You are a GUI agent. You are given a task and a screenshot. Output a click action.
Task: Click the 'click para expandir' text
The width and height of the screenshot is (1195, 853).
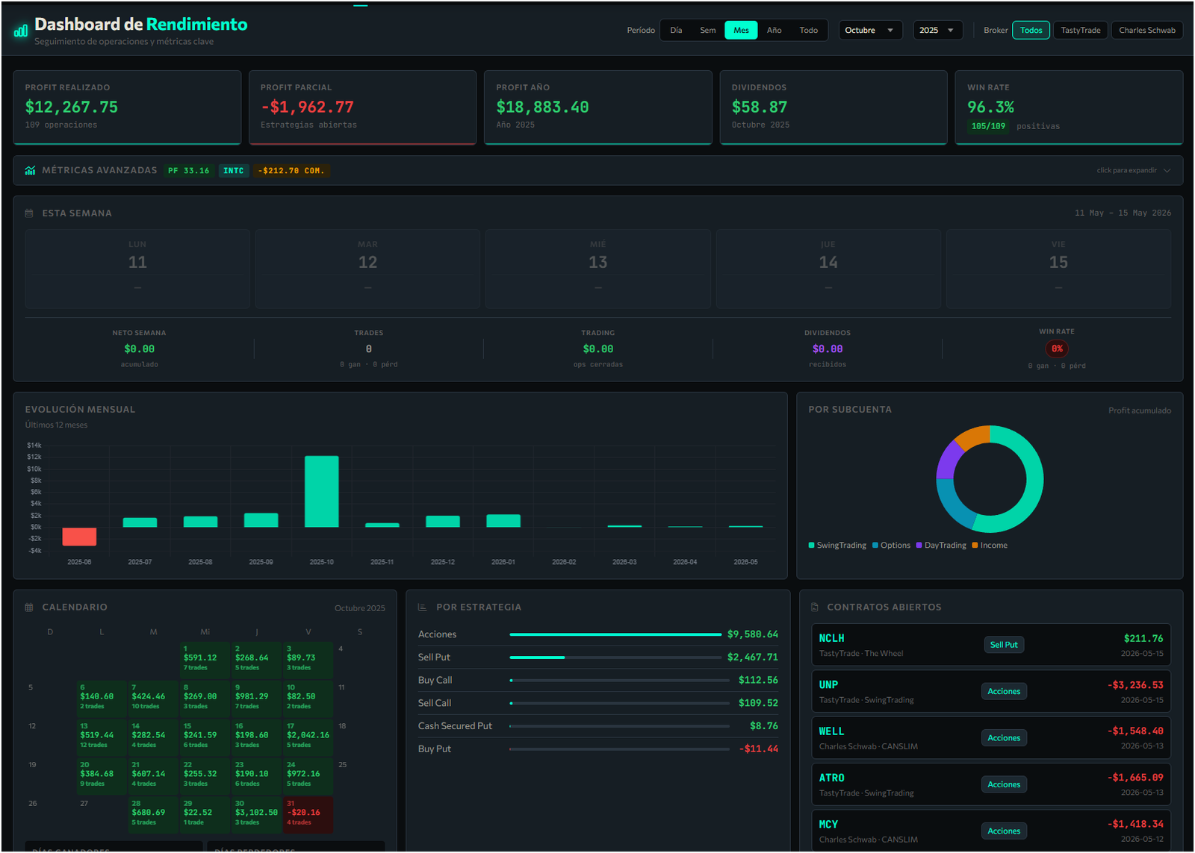click(1126, 171)
